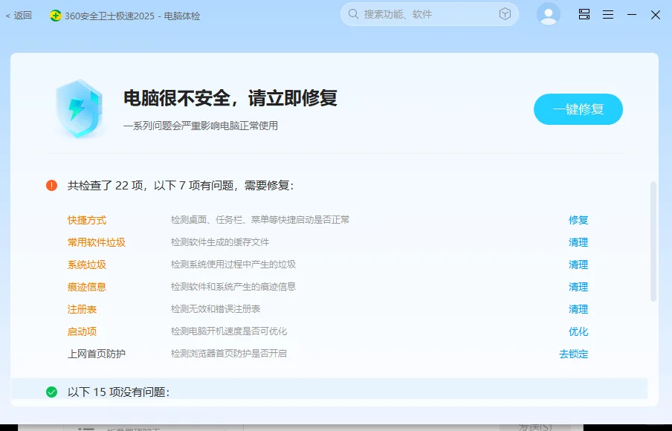
Task: Click the cube icon inside the search bar
Action: point(505,13)
